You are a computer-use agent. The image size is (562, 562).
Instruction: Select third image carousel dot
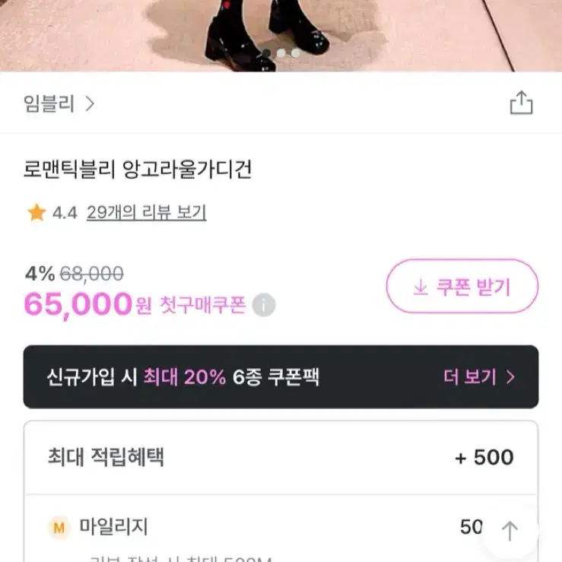[295, 53]
